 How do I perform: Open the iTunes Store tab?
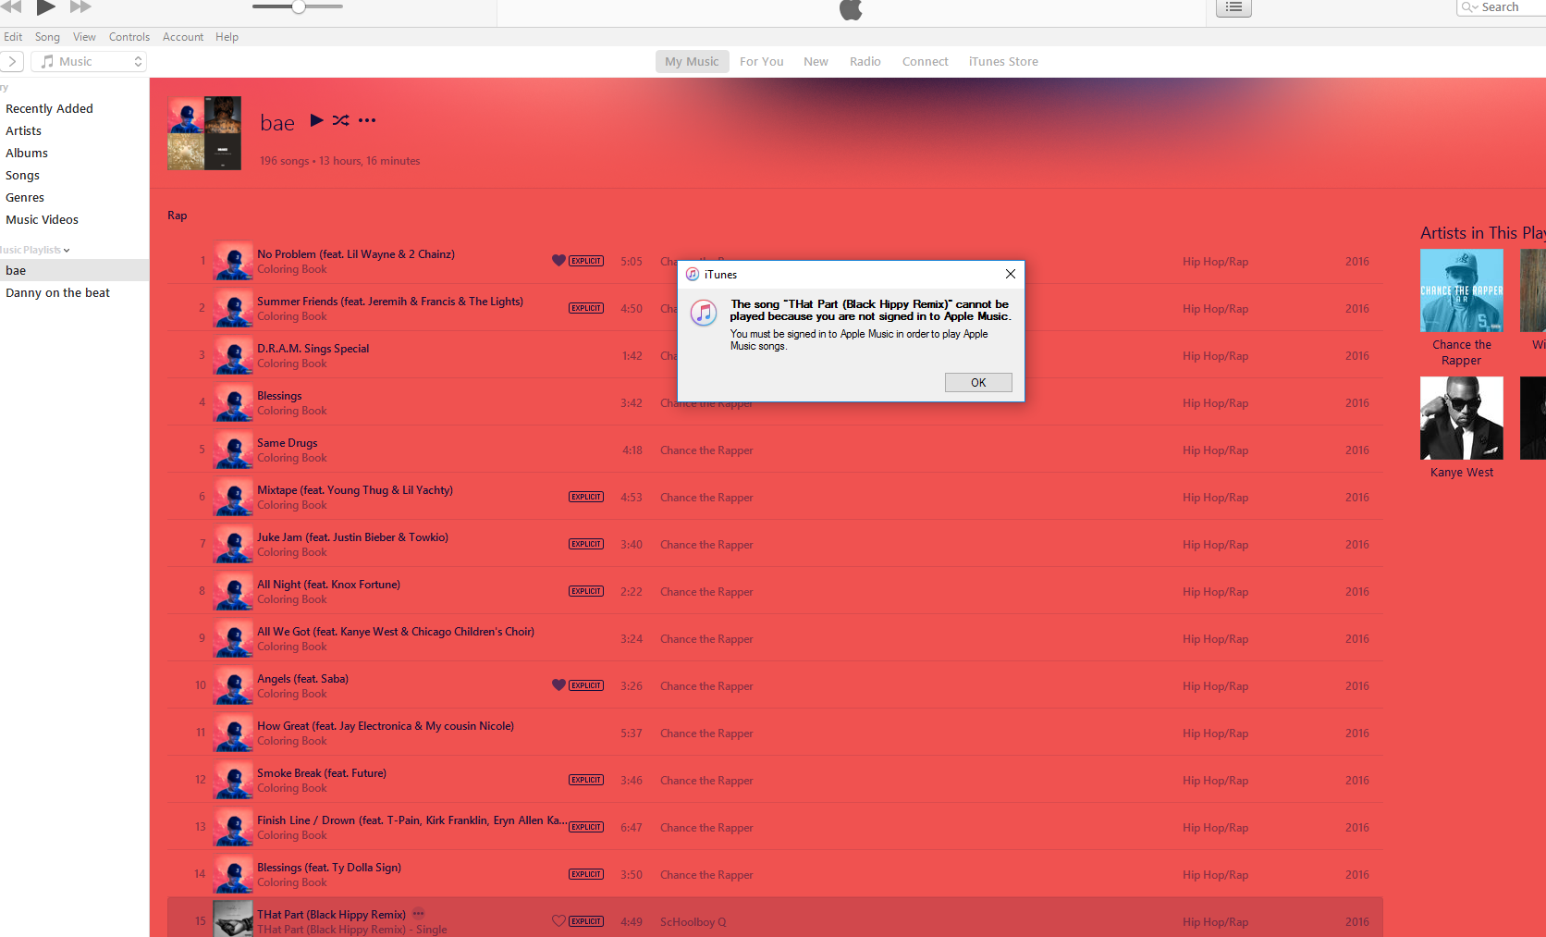[1003, 62]
